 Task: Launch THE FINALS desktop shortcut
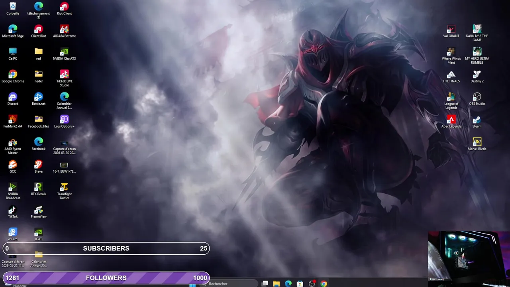451,74
